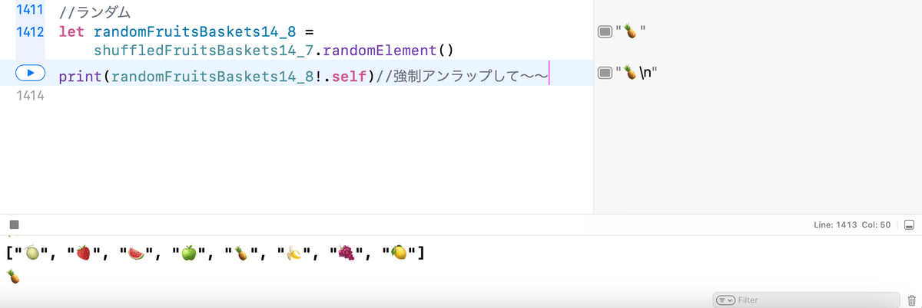922x308 pixels.
Task: Click the pineapple \n result on print line
Action: tap(638, 73)
